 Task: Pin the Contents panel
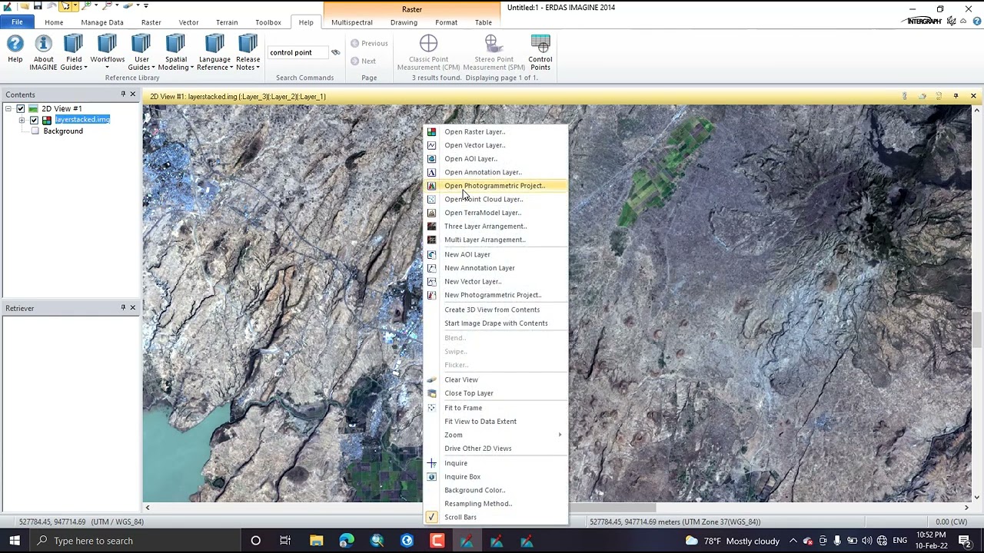point(123,94)
